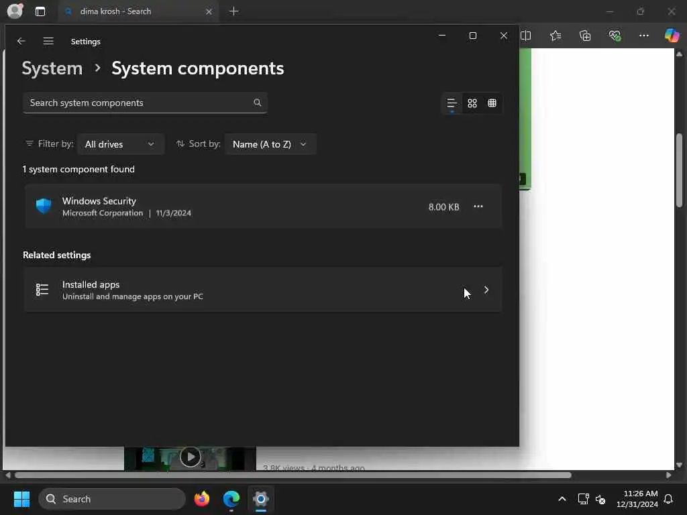Click the Edge horizontal scrollbar thumb
The width and height of the screenshot is (687, 515).
click(x=293, y=475)
